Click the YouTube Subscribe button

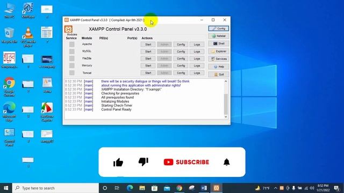point(187,162)
